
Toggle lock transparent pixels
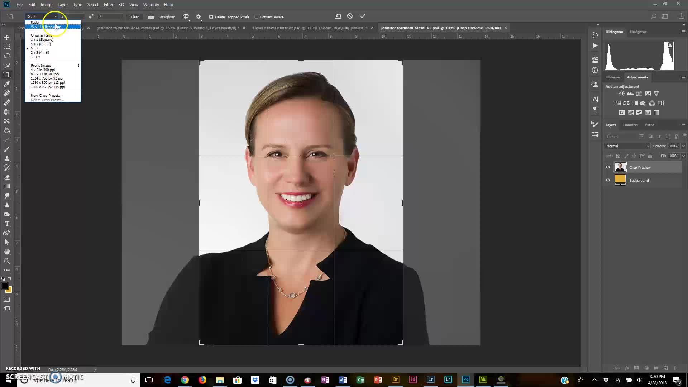[618, 156]
